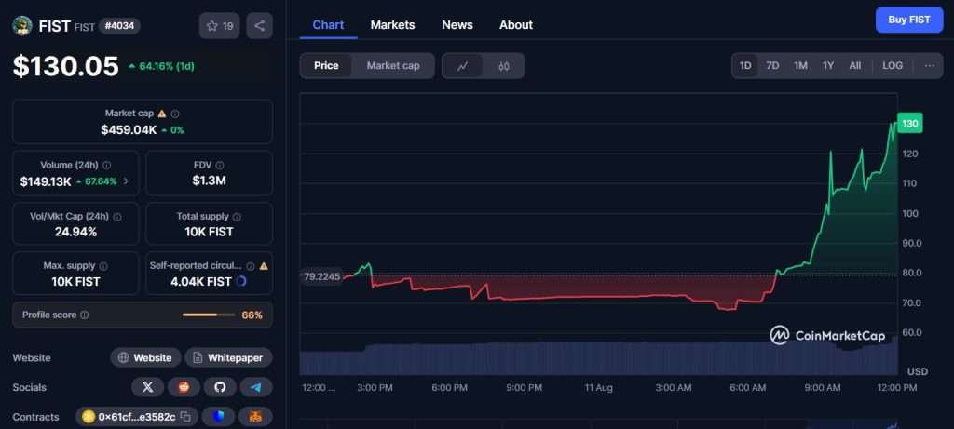The width and height of the screenshot is (954, 429).
Task: Click the Buy FIST button
Action: coord(908,20)
